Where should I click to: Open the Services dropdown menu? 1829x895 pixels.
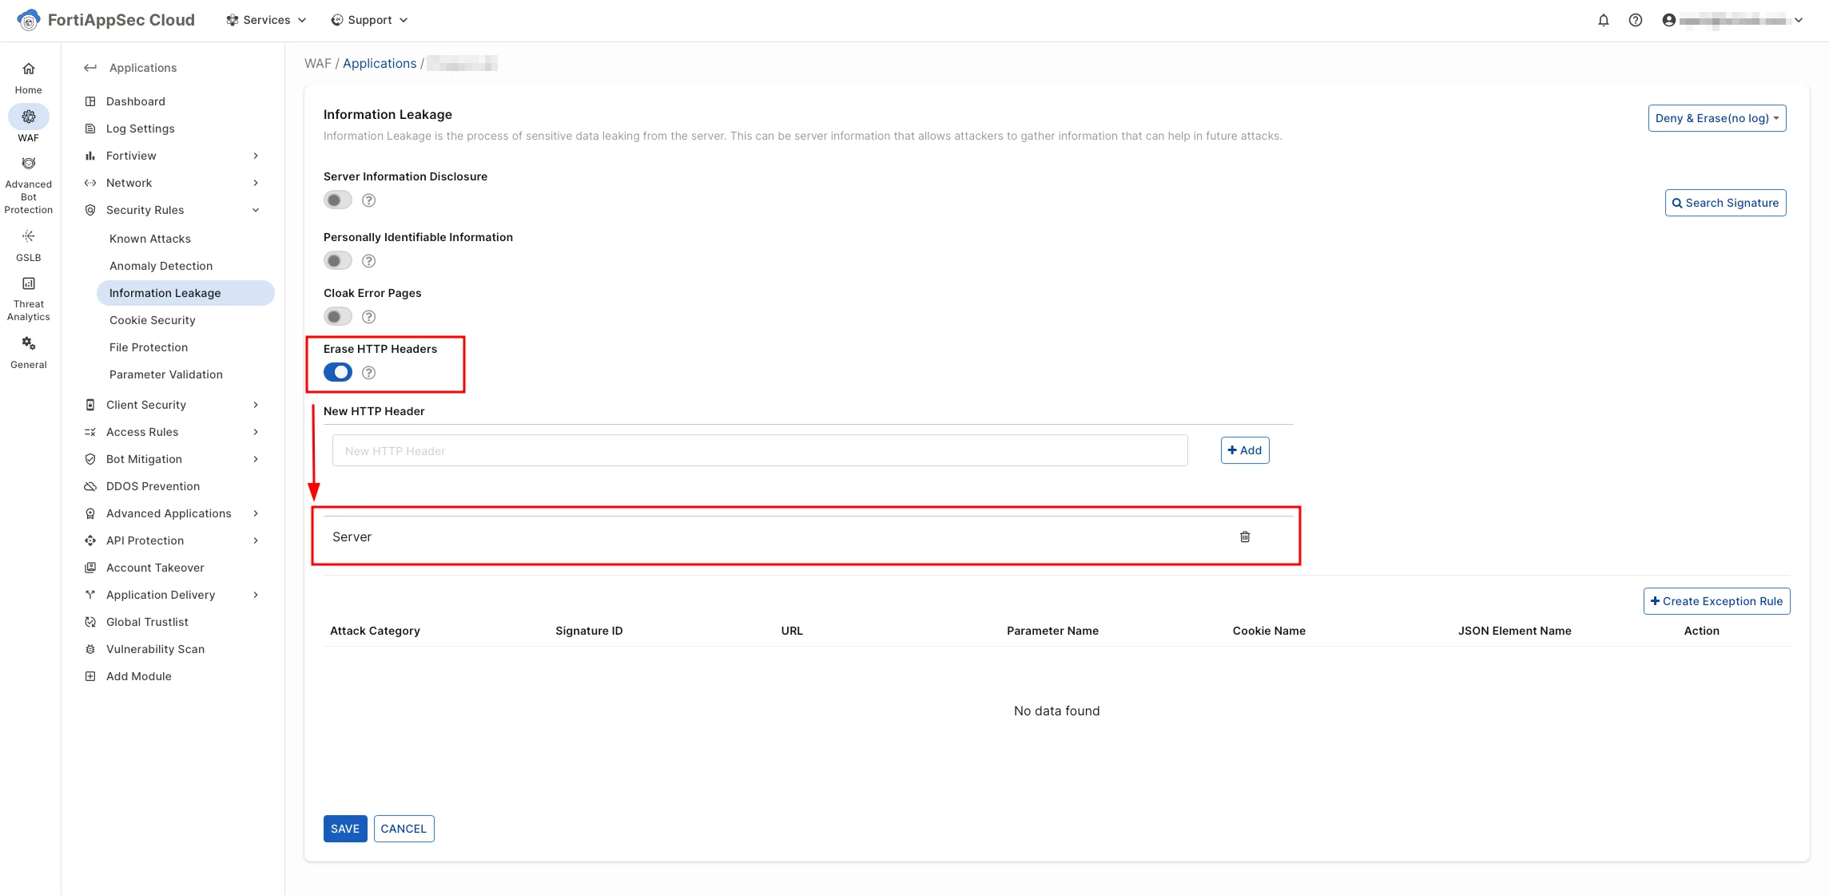[x=266, y=20]
